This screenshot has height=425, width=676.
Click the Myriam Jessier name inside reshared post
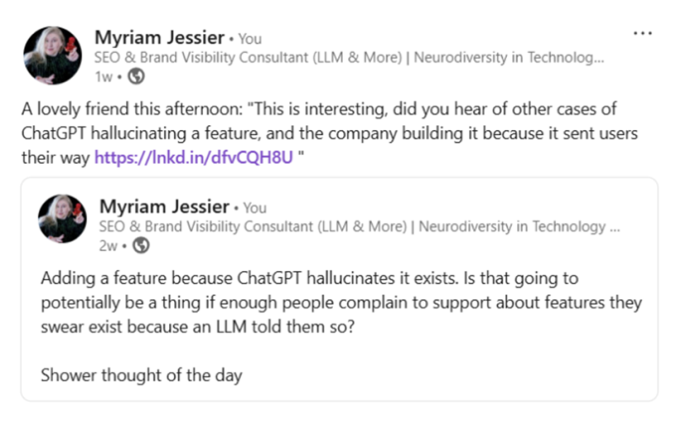tap(164, 206)
